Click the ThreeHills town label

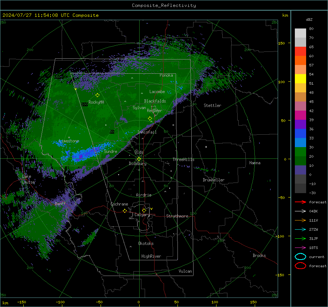coord(183,160)
